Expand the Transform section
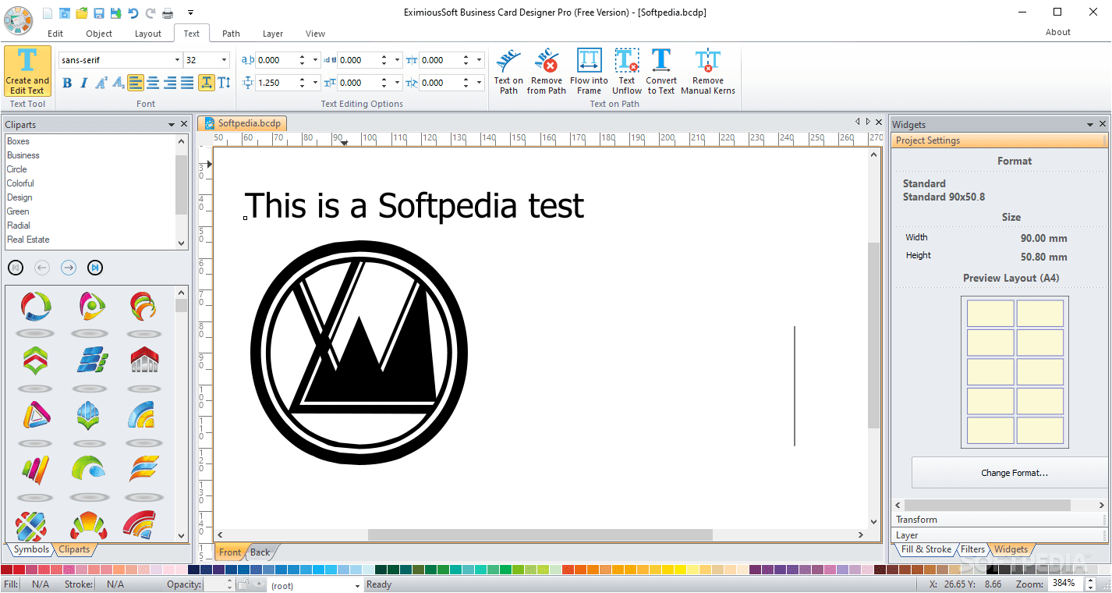This screenshot has height=593, width=1112. click(999, 520)
